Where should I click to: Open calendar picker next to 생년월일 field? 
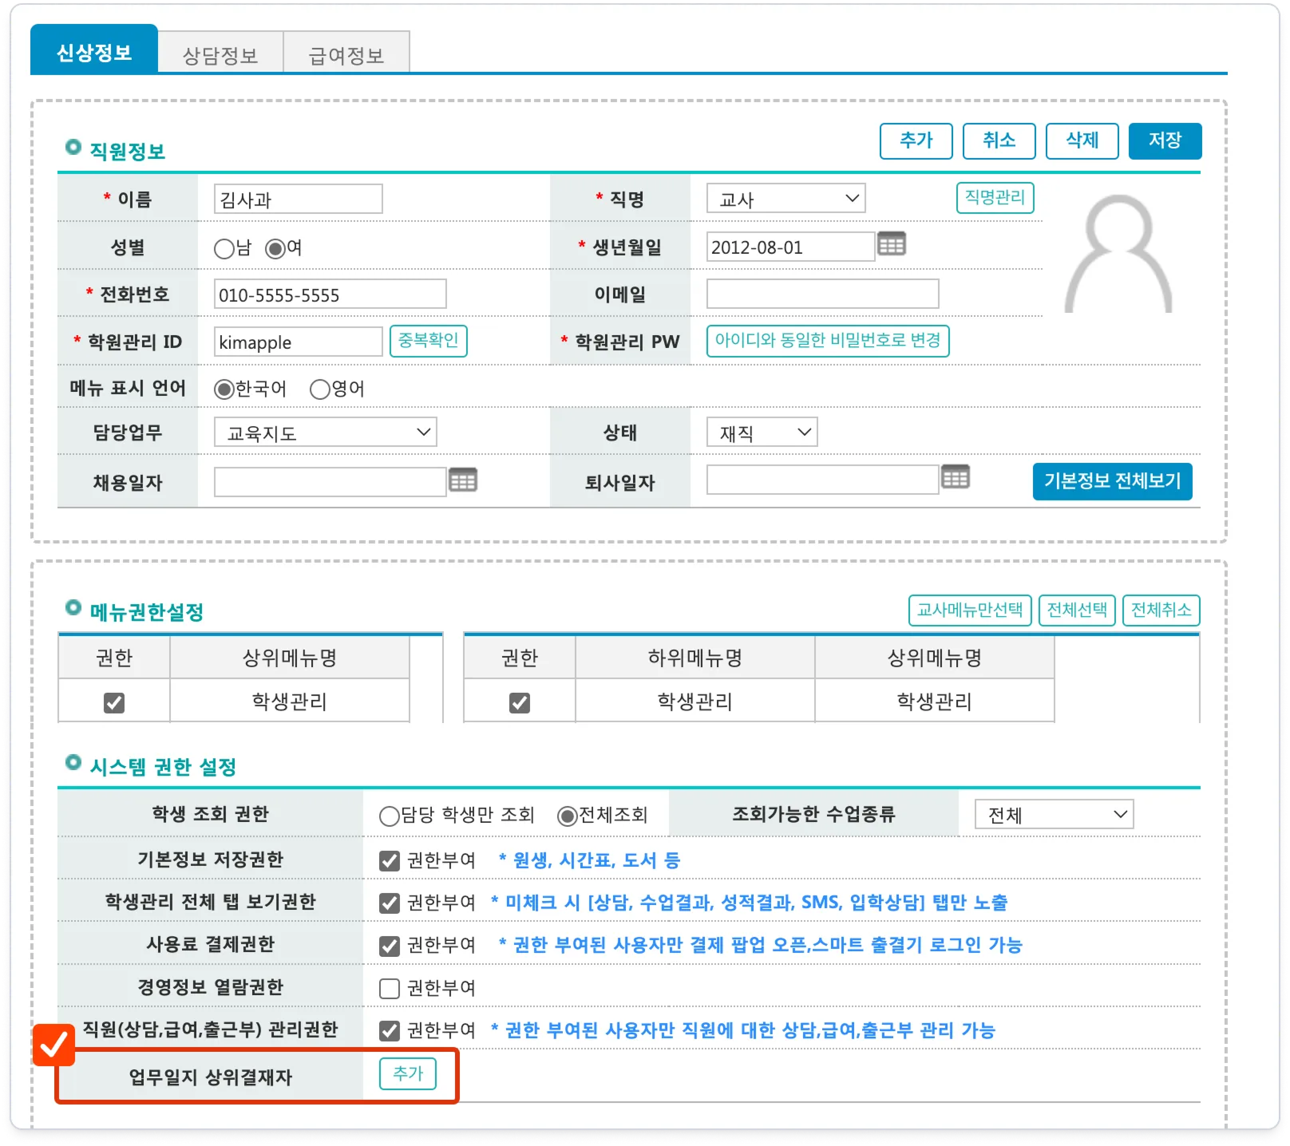click(891, 243)
